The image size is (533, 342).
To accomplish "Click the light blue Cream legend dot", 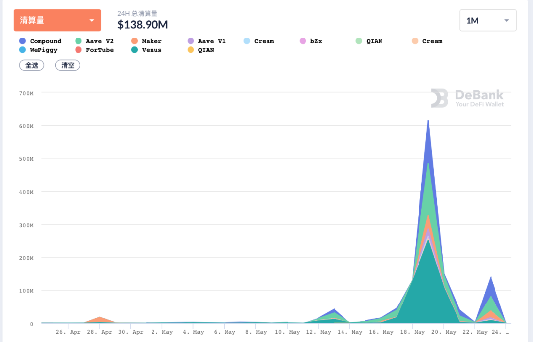I will (247, 41).
